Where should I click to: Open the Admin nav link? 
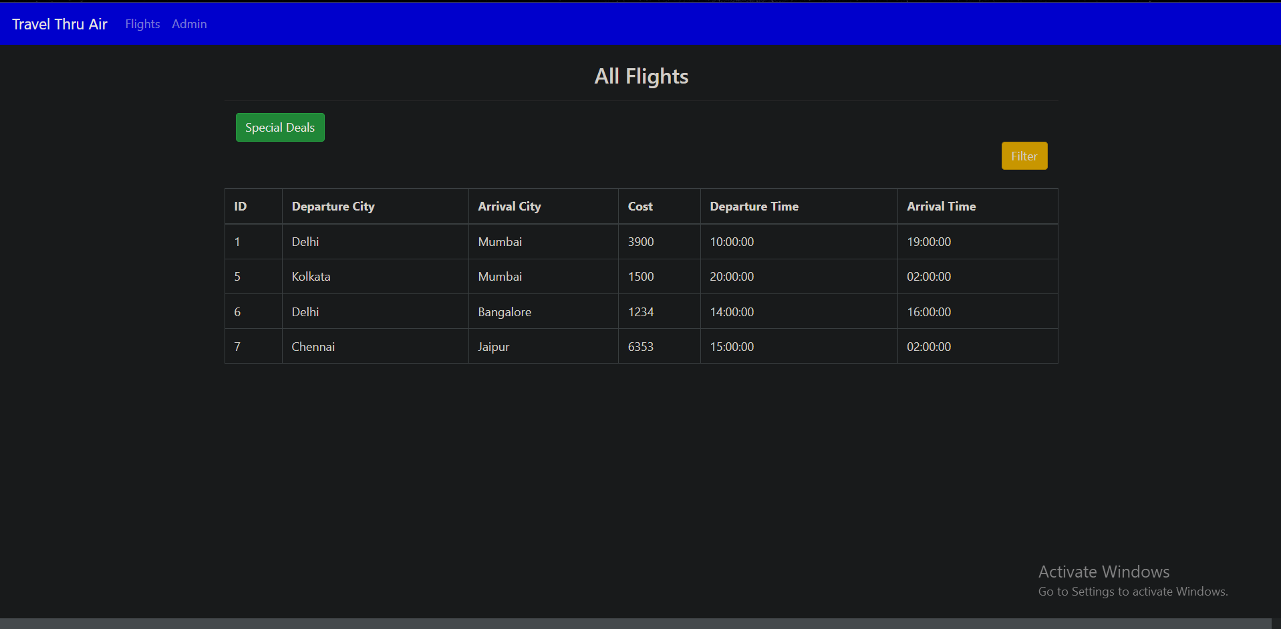189,24
